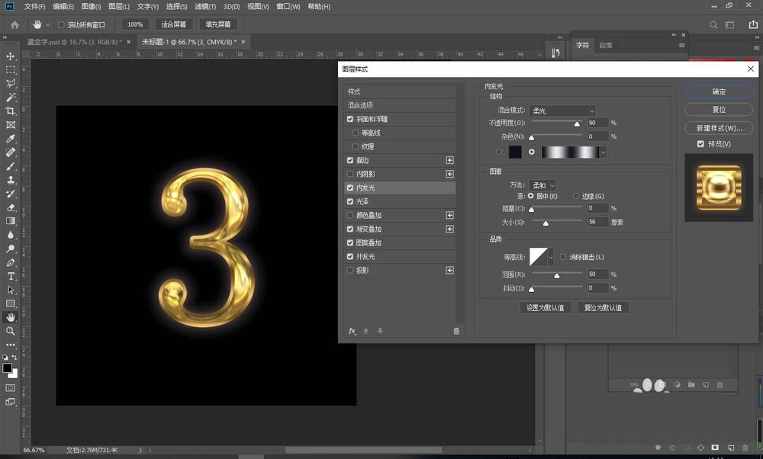This screenshot has width=763, height=459.
Task: Enable 消除锯齿(L) checkbox
Action: (563, 257)
